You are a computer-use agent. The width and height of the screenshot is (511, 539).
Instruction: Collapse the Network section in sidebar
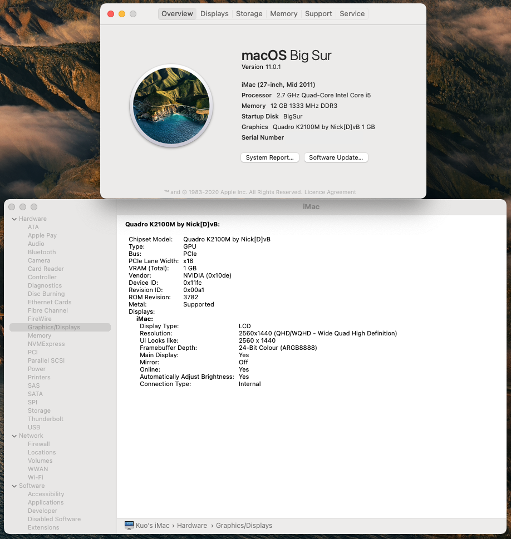pos(14,436)
